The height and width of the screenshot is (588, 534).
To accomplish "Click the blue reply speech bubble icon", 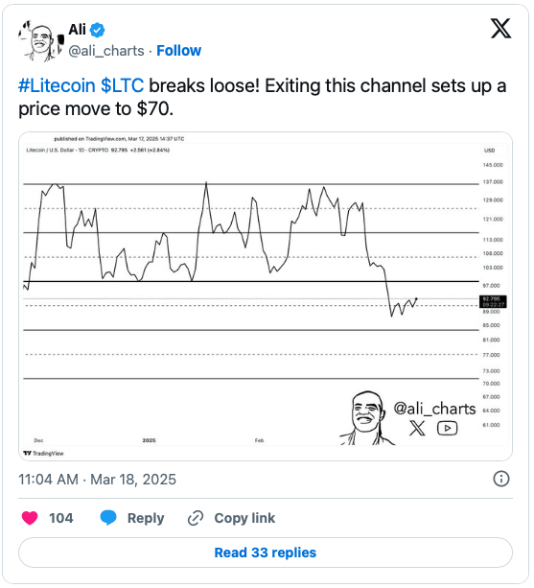I will 108,518.
